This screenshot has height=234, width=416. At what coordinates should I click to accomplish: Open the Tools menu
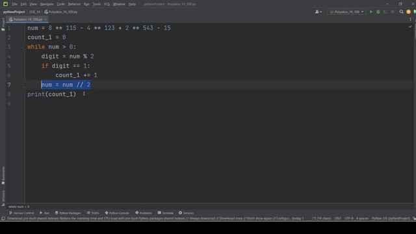[x=97, y=4]
